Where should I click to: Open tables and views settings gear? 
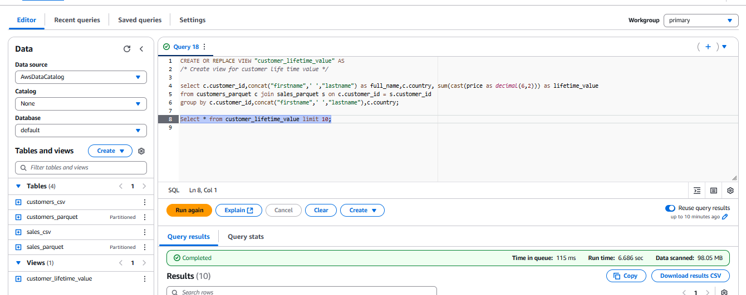pyautogui.click(x=141, y=151)
